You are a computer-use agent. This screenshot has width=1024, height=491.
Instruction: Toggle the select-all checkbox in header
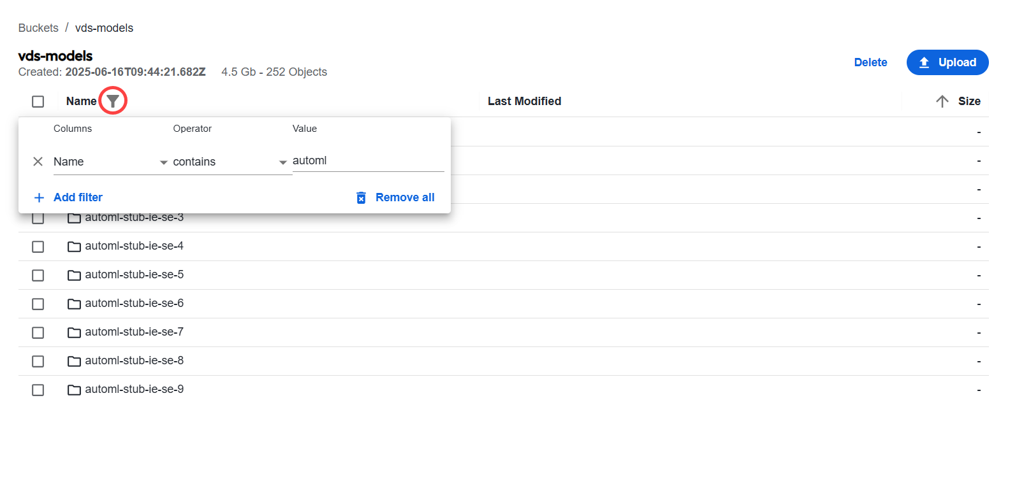coord(38,101)
